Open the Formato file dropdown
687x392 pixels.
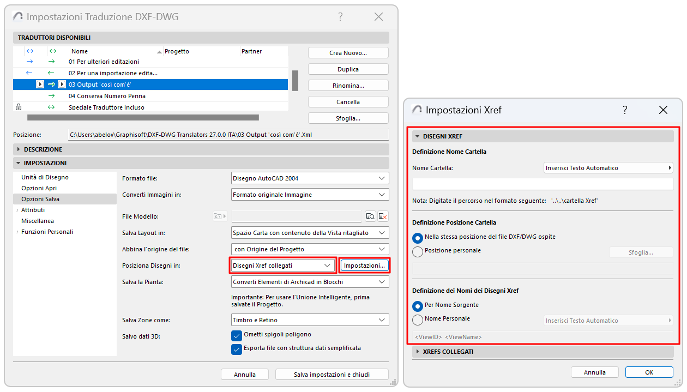click(x=310, y=178)
